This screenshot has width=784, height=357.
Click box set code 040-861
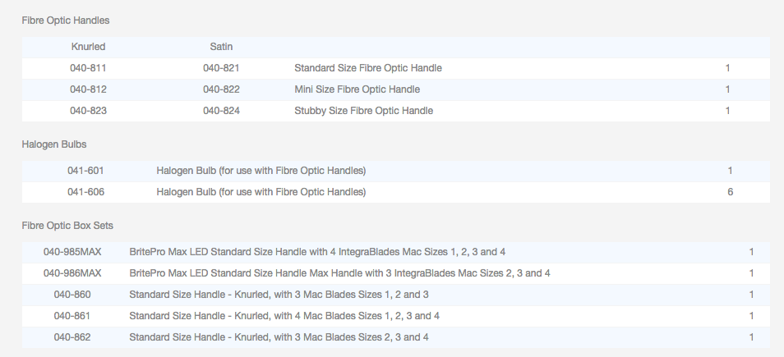pos(72,316)
